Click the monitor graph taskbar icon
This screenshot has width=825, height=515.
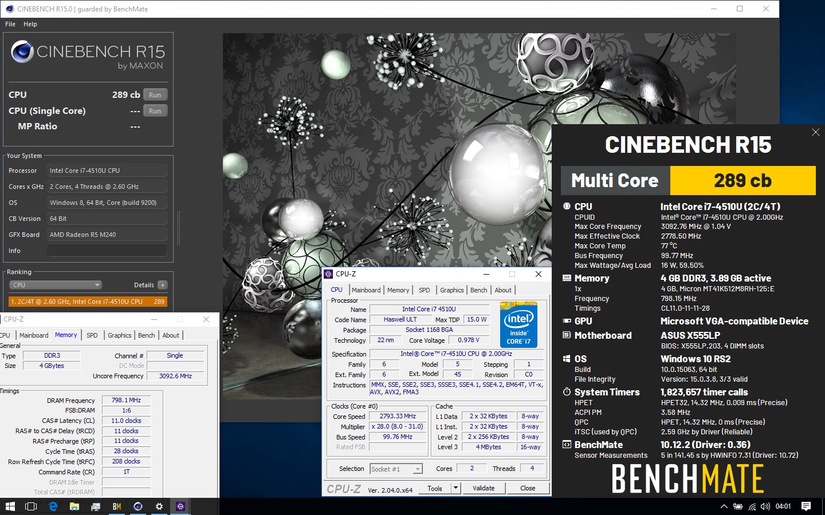coord(96,506)
